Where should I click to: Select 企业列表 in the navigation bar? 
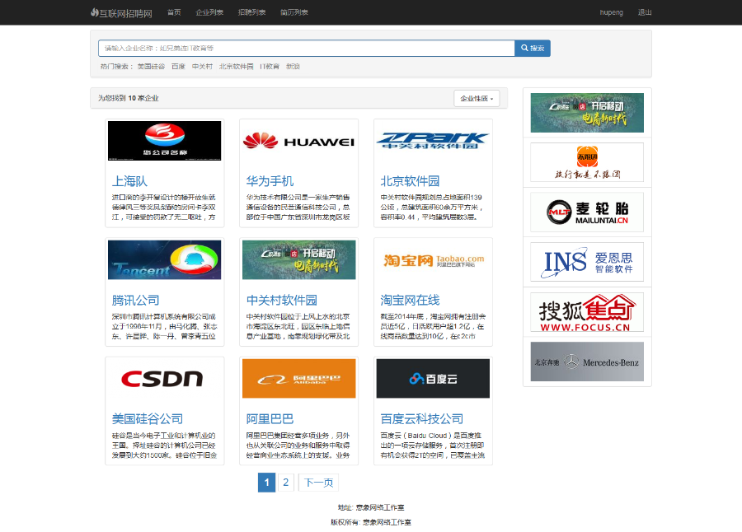[x=211, y=12]
